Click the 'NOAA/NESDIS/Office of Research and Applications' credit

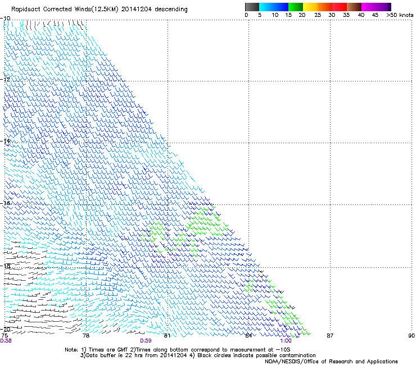(x=331, y=362)
